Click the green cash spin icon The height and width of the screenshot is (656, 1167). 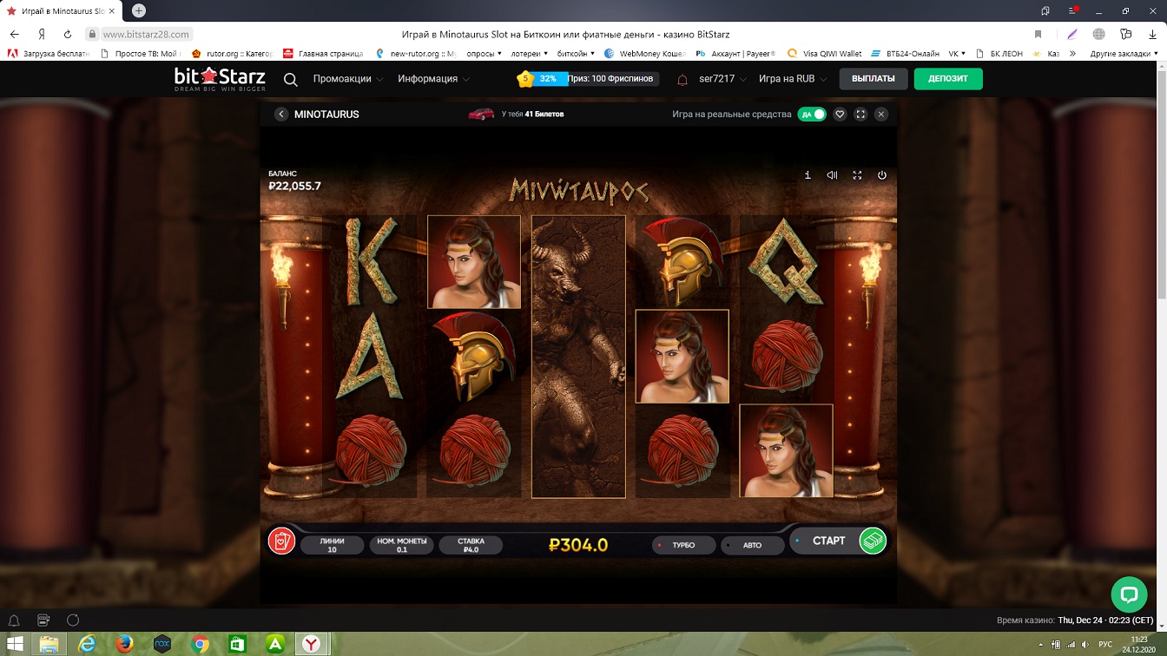(873, 541)
